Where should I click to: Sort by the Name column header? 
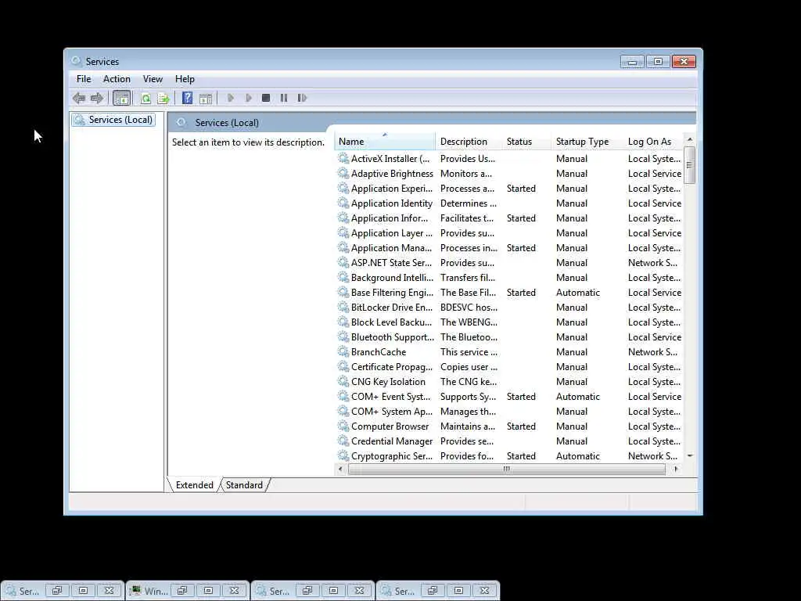(x=385, y=142)
